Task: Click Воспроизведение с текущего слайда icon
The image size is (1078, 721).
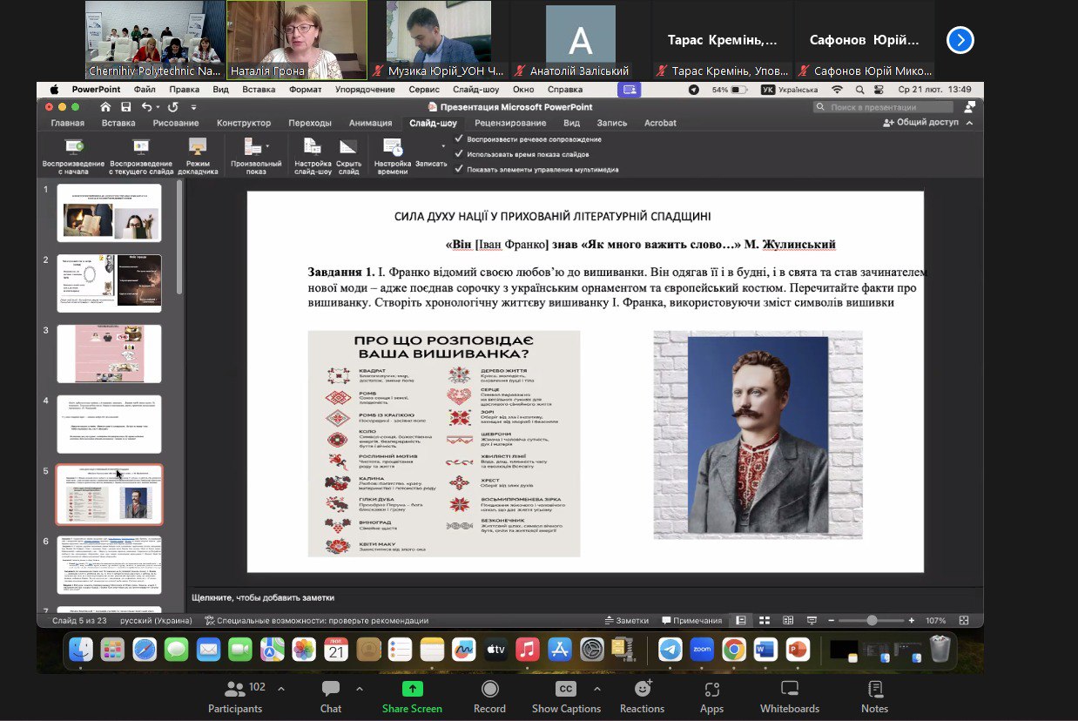Action: click(140, 148)
